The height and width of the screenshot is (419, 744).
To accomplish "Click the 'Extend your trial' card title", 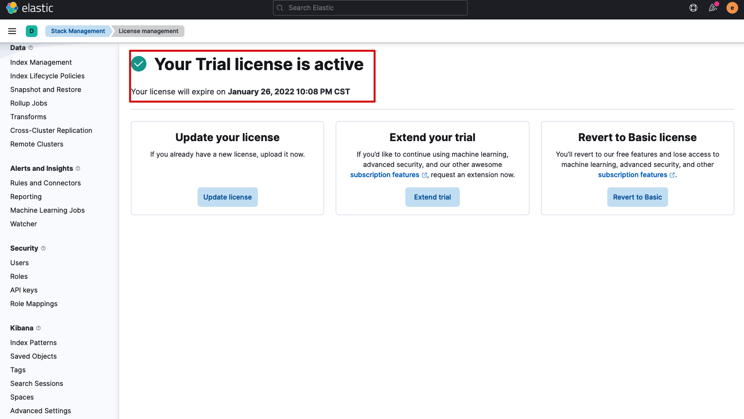I will tap(433, 137).
